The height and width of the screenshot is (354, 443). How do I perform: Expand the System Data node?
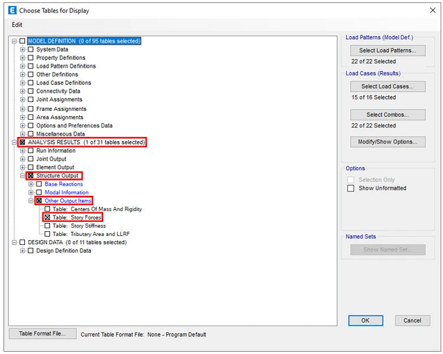click(22, 50)
